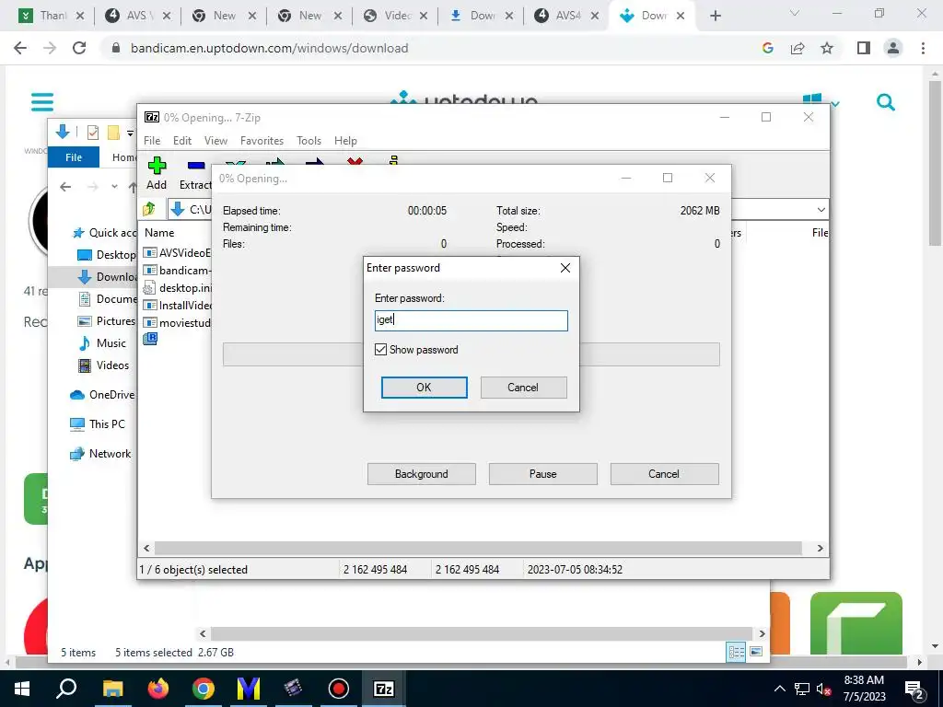943x707 pixels.
Task: Open Firefox from the taskbar
Action: click(x=158, y=689)
